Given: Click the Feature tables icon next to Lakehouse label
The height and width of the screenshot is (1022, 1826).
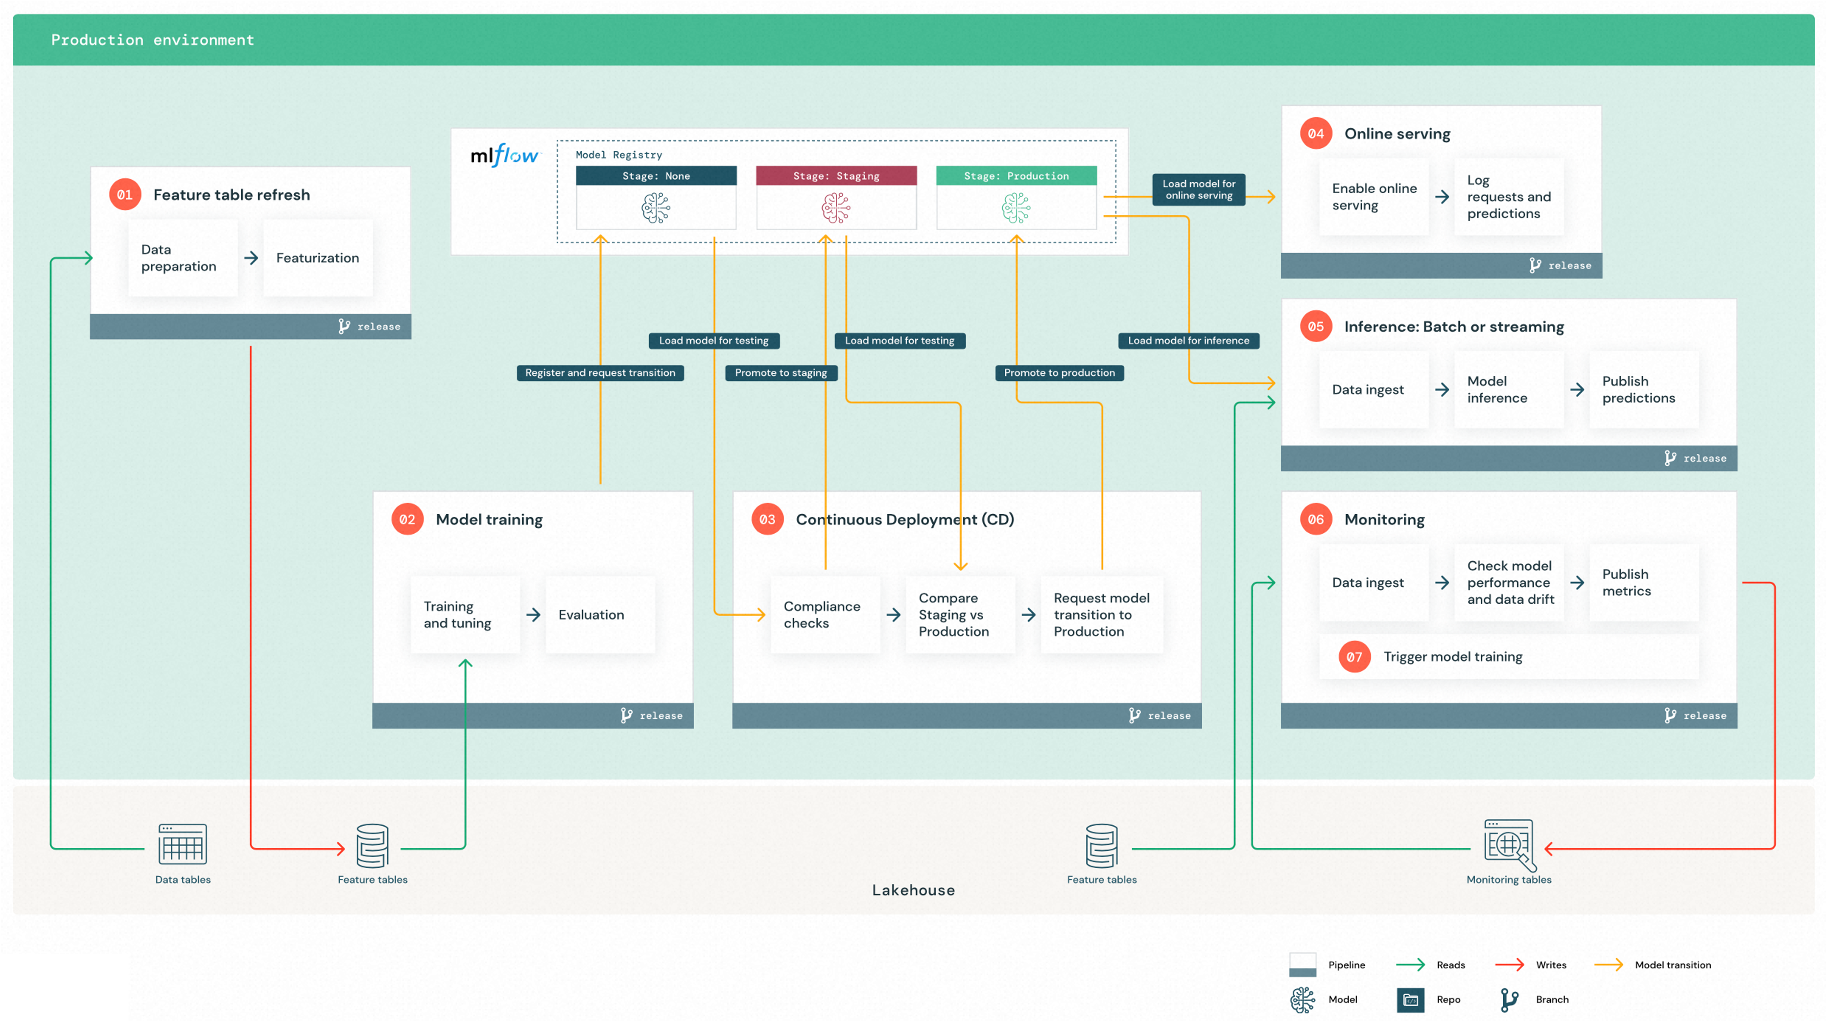Looking at the screenshot, I should pyautogui.click(x=1102, y=845).
